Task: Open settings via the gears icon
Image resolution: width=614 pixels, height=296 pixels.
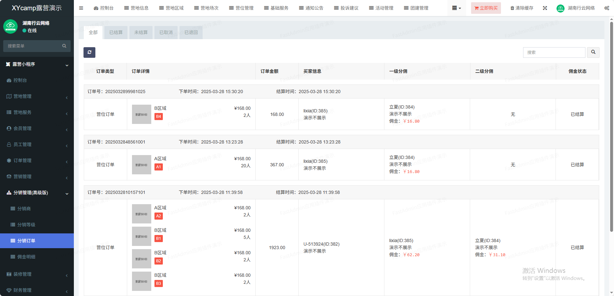Action: pos(606,8)
